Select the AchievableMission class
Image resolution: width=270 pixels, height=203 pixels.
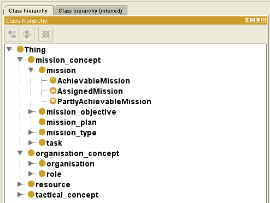[93, 81]
